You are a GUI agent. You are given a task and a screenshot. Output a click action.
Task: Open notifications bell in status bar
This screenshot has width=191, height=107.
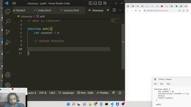(120, 93)
